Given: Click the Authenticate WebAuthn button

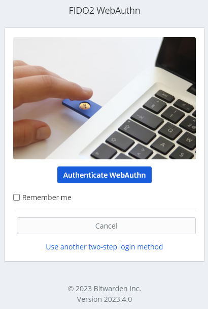Looking at the screenshot, I should coord(105,175).
